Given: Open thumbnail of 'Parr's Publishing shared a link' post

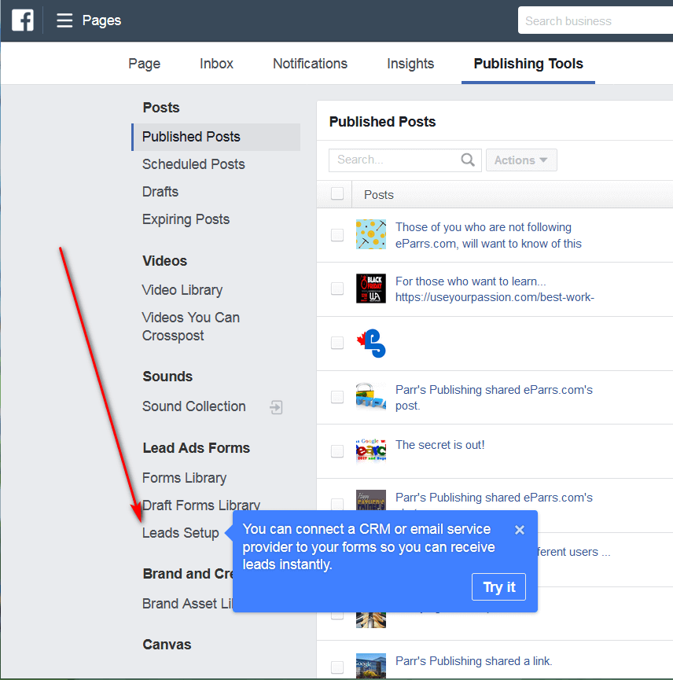Looking at the screenshot, I should 371,666.
